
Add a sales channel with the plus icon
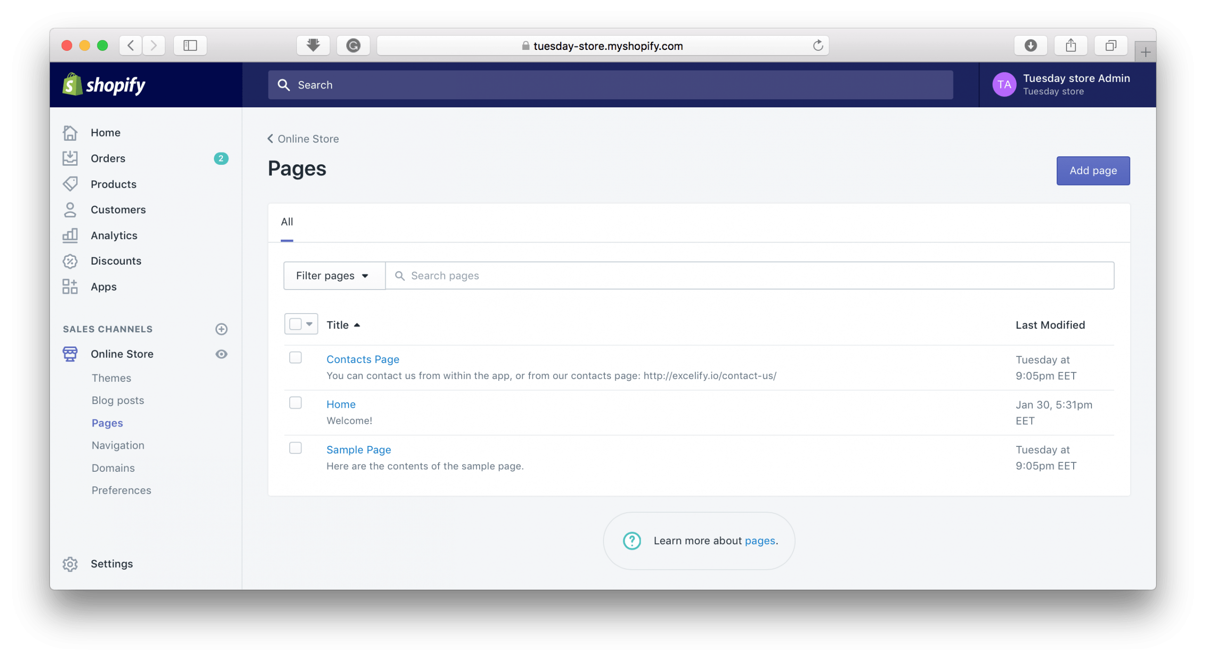pos(221,329)
